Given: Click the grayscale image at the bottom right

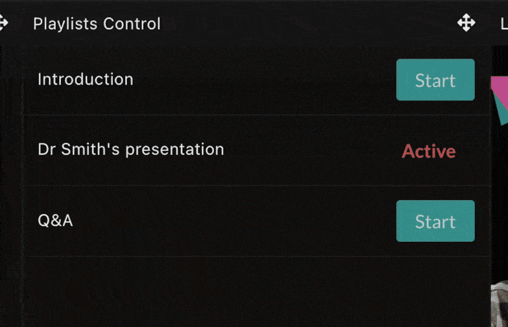Looking at the screenshot, I should coord(500,304).
